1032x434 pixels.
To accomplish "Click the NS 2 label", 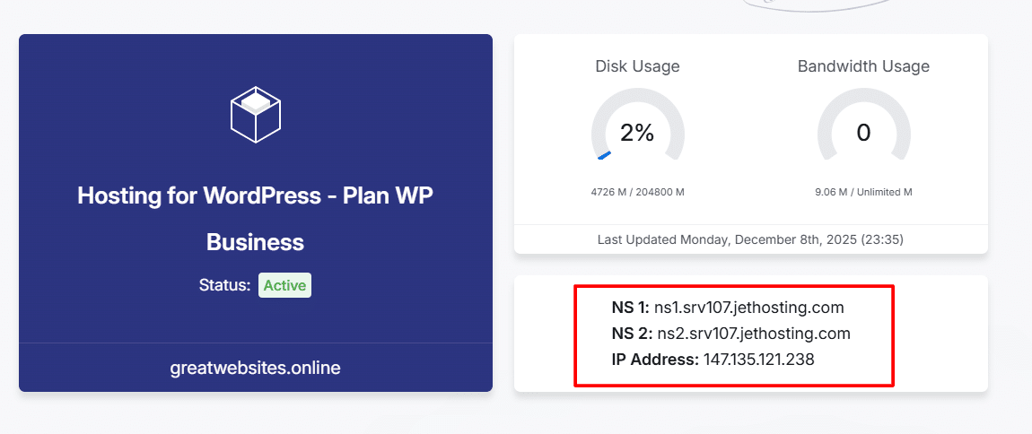I will pos(632,334).
